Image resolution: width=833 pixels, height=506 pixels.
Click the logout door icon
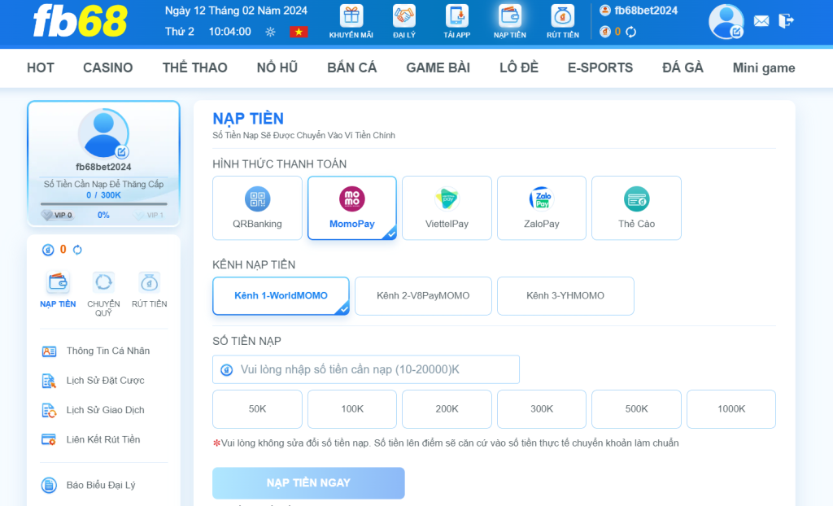pyautogui.click(x=786, y=21)
